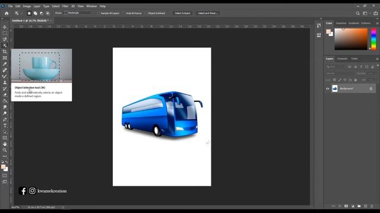Open the layer blend mode dropdown
380x213 pixels.
click(340, 73)
